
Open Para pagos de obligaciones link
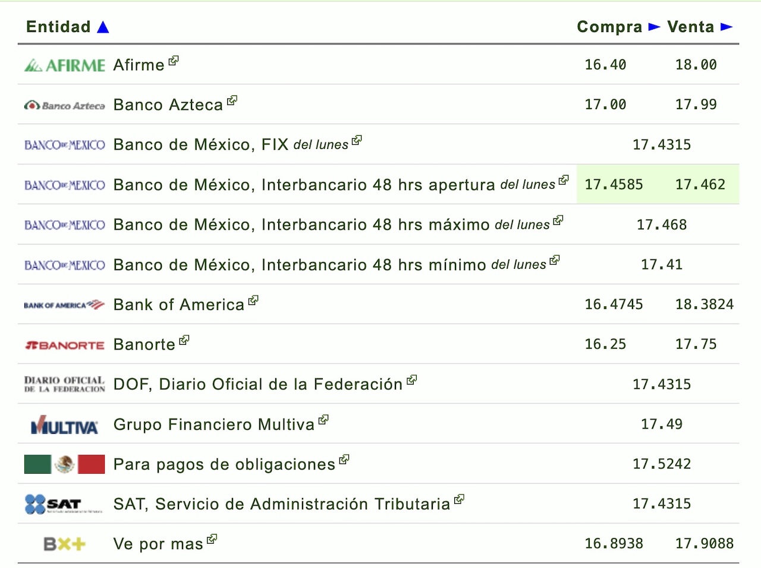(x=225, y=464)
